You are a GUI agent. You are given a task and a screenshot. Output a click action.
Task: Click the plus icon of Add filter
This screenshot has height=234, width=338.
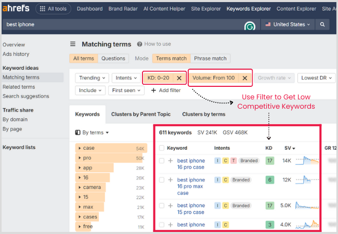pos(153,90)
